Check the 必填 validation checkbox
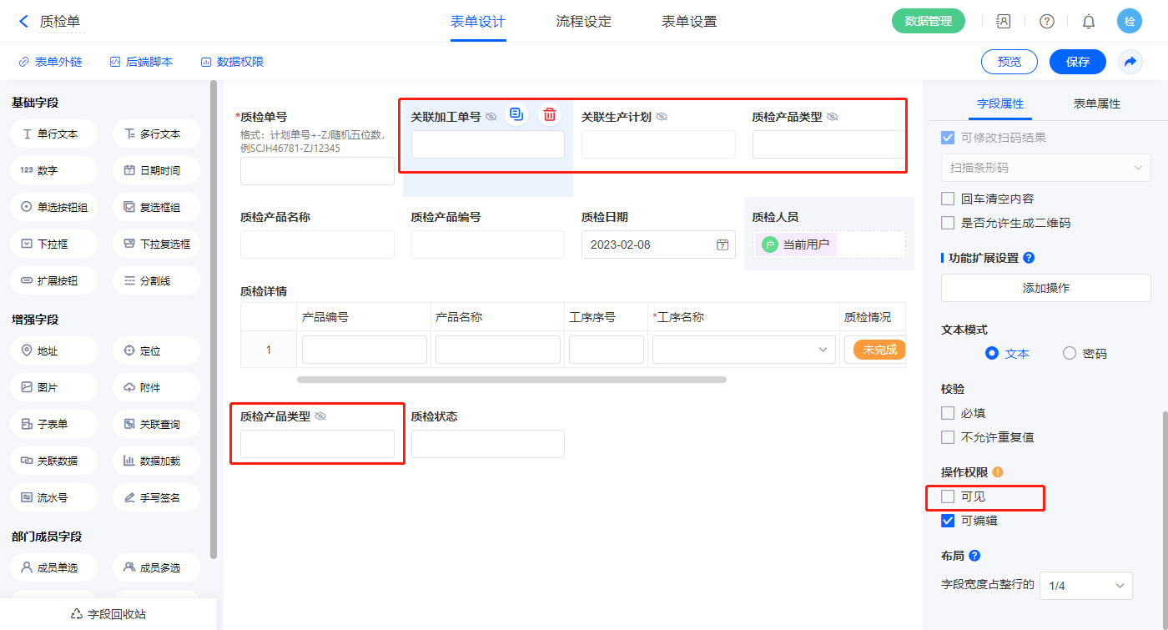This screenshot has height=630, width=1168. click(948, 413)
